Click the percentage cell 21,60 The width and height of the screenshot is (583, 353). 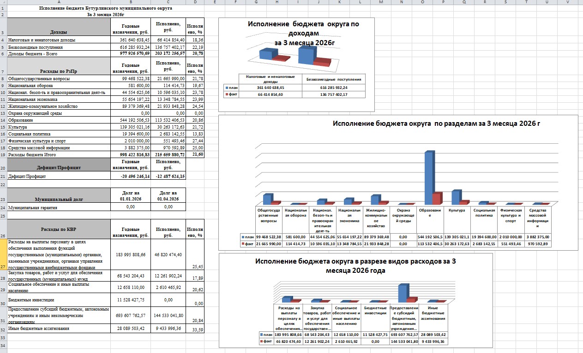click(195, 155)
